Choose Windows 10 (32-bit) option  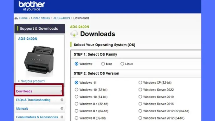pyautogui.click(x=76, y=90)
